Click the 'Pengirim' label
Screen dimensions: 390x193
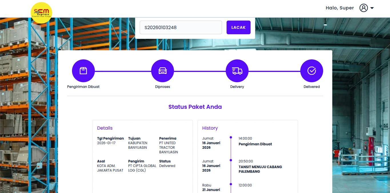pos(136,161)
